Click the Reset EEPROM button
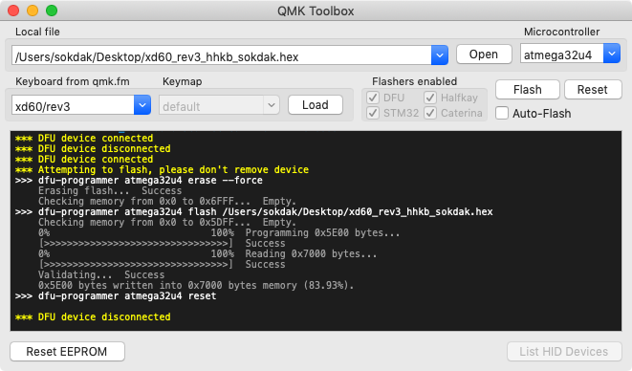632x371 pixels. click(x=67, y=352)
